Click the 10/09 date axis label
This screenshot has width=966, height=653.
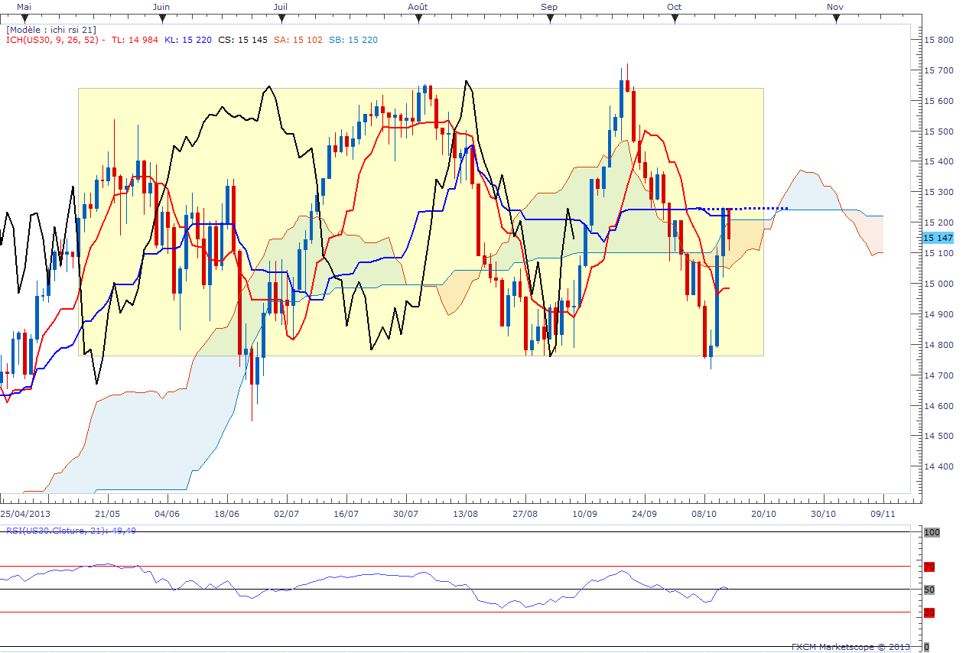pos(584,514)
